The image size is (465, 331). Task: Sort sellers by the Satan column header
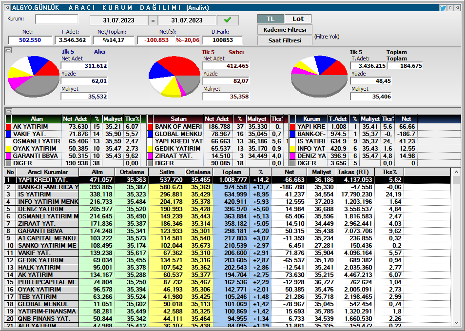[x=178, y=119]
